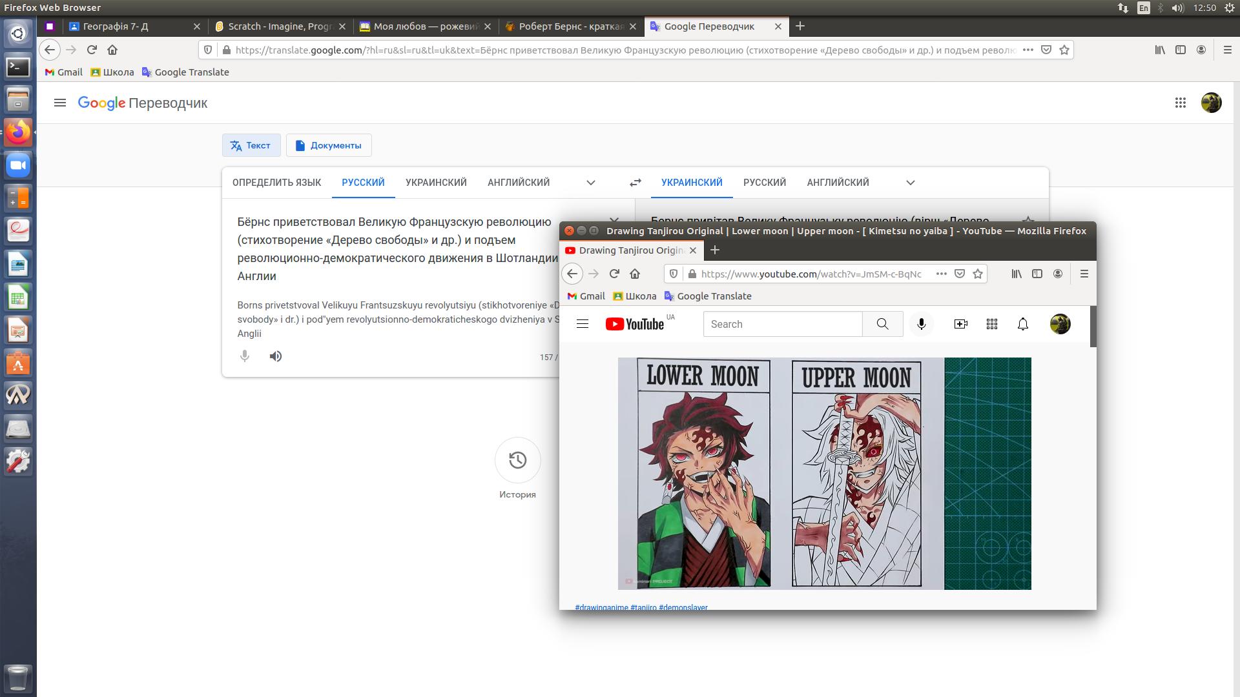This screenshot has width=1240, height=697.
Task: Click the YouTube page scrollbar thumb
Action: click(x=1093, y=327)
